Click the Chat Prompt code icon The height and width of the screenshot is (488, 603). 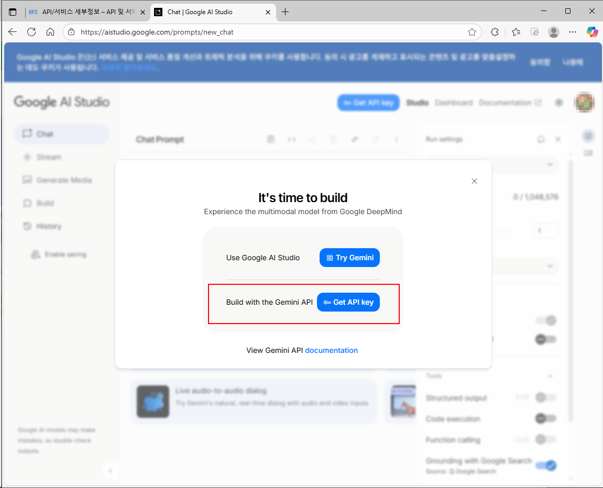click(292, 139)
